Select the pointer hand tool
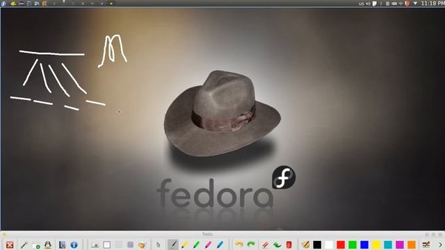This screenshot has height=250, width=445. click(158, 244)
